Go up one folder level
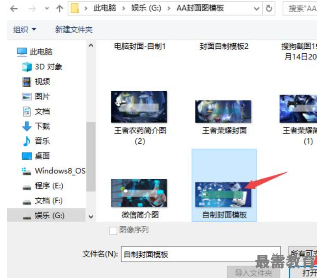Screen dimensions: 318x278 coord(59,9)
